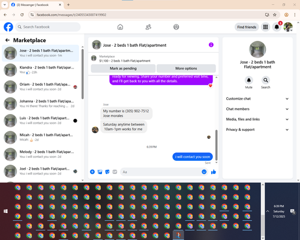Open the Chrome profile icon
This screenshot has height=240, width=300.
(286, 14)
